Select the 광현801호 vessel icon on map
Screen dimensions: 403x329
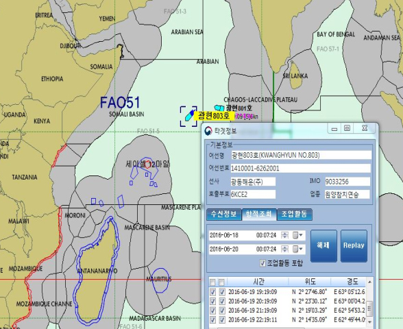[219, 108]
